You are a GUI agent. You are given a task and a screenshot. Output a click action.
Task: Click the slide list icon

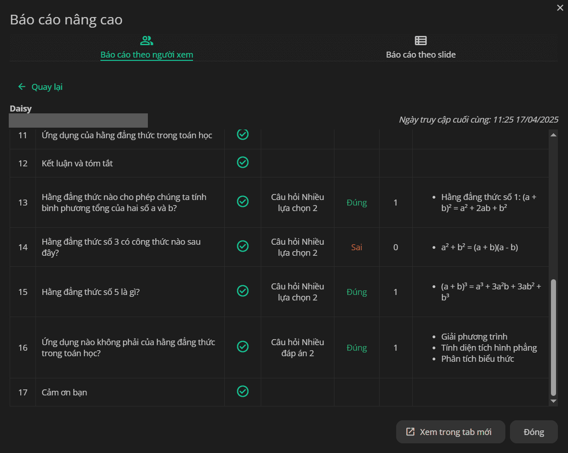click(421, 41)
